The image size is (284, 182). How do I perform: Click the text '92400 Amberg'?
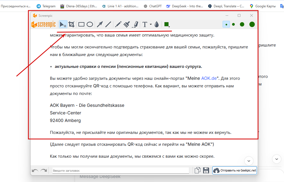click(x=65, y=120)
